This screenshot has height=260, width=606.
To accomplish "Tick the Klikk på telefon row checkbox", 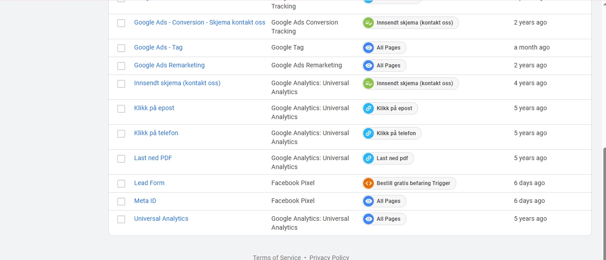I will point(121,134).
